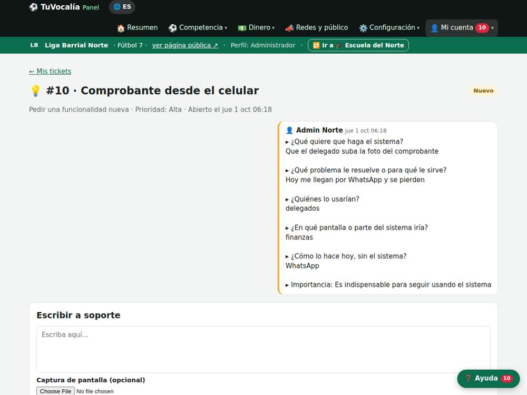Click the answer about delegado subiendo comprobante
The image size is (527, 395).
pos(362,151)
